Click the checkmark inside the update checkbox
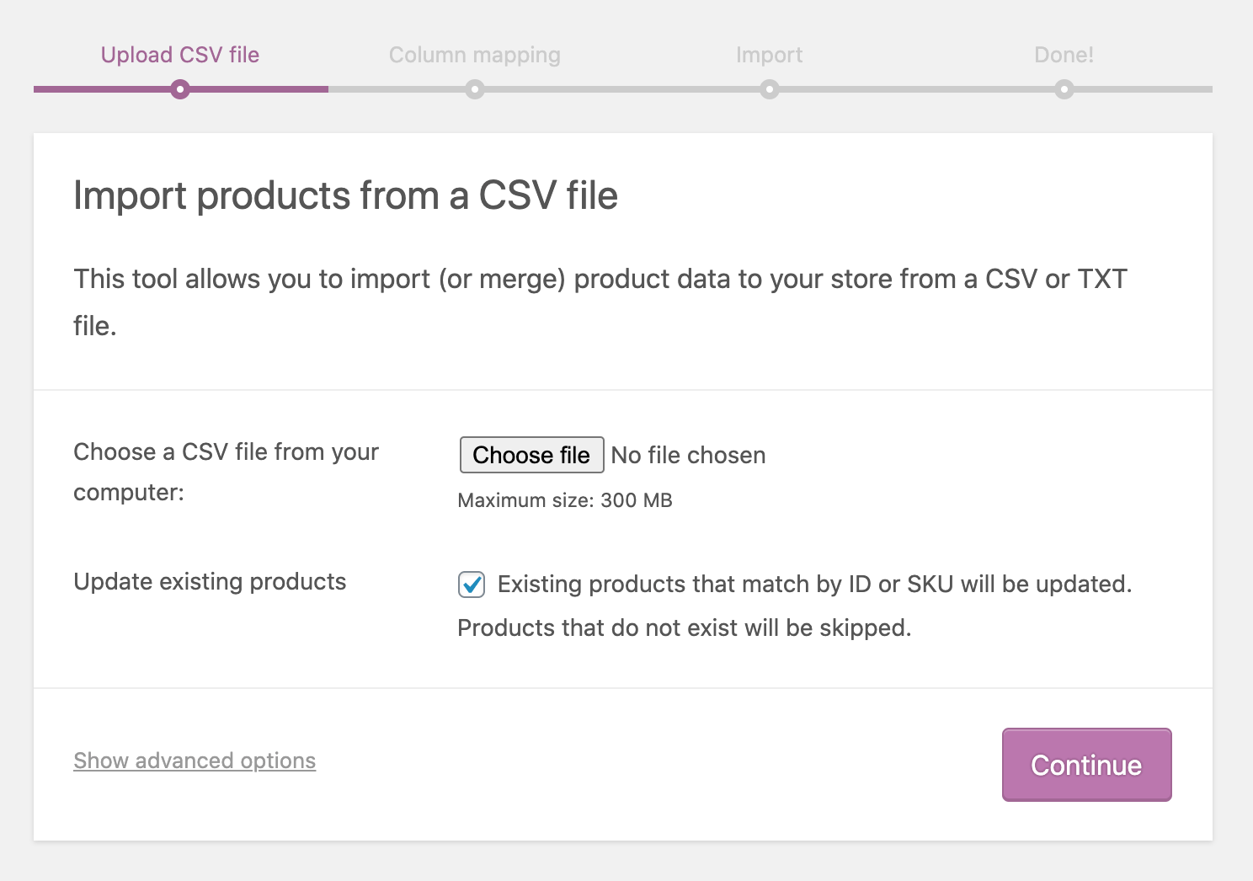The width and height of the screenshot is (1253, 881). [x=472, y=585]
